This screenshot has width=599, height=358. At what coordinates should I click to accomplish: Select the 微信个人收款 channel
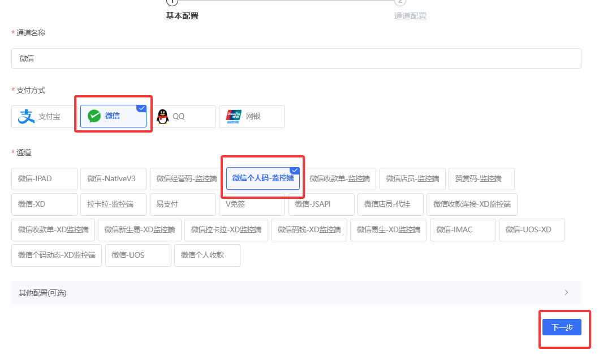point(207,255)
